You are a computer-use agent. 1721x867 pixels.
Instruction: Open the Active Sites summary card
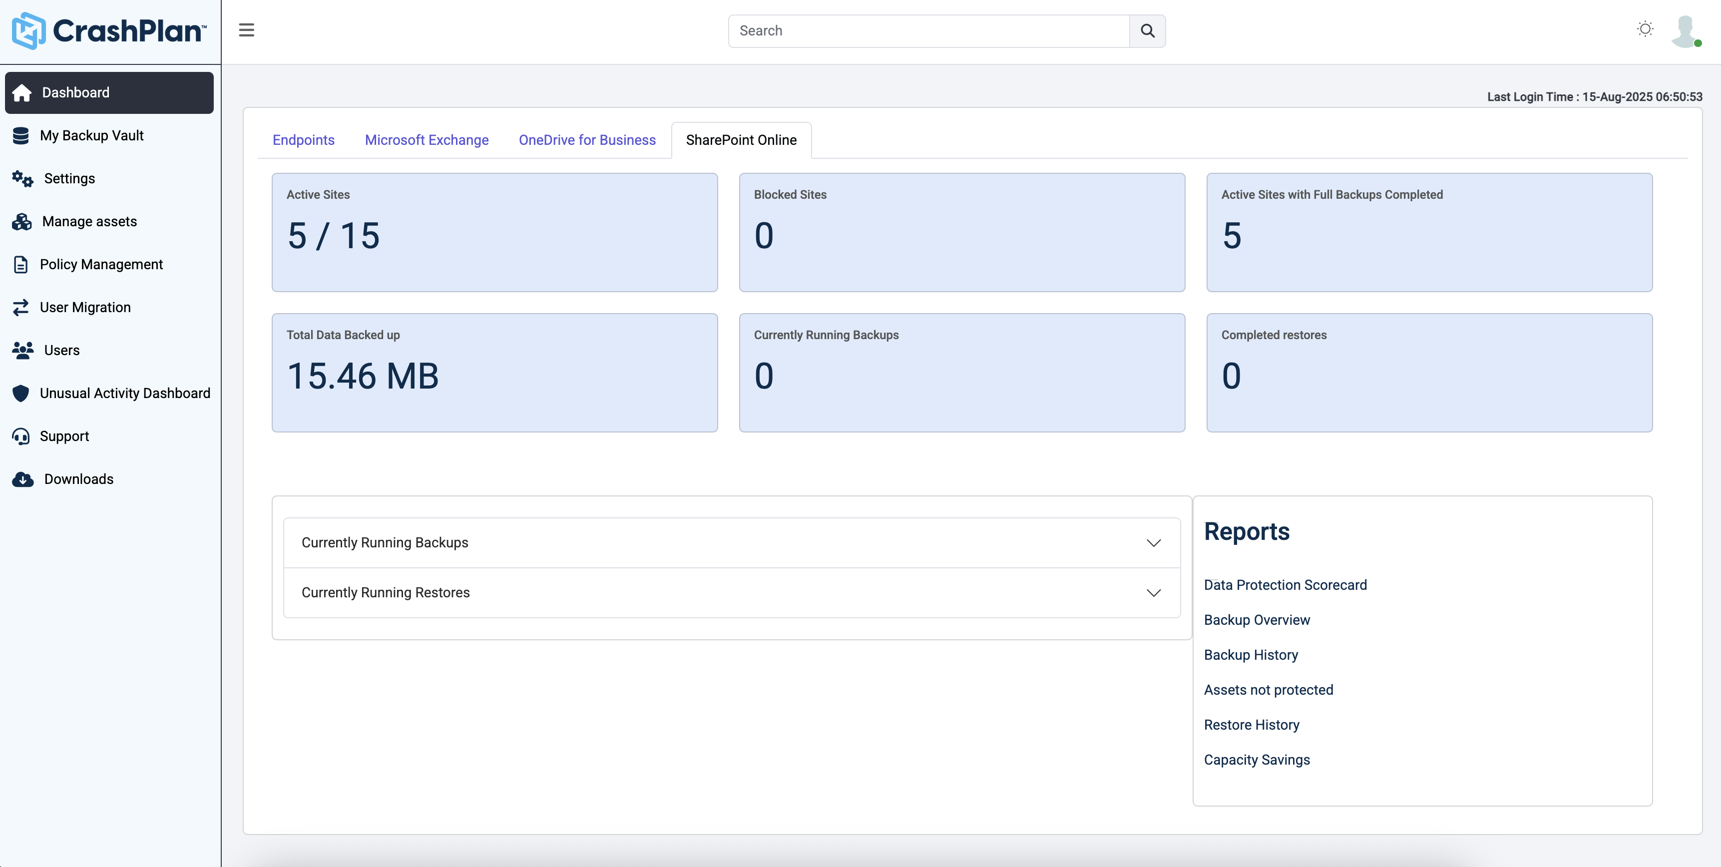pos(494,232)
